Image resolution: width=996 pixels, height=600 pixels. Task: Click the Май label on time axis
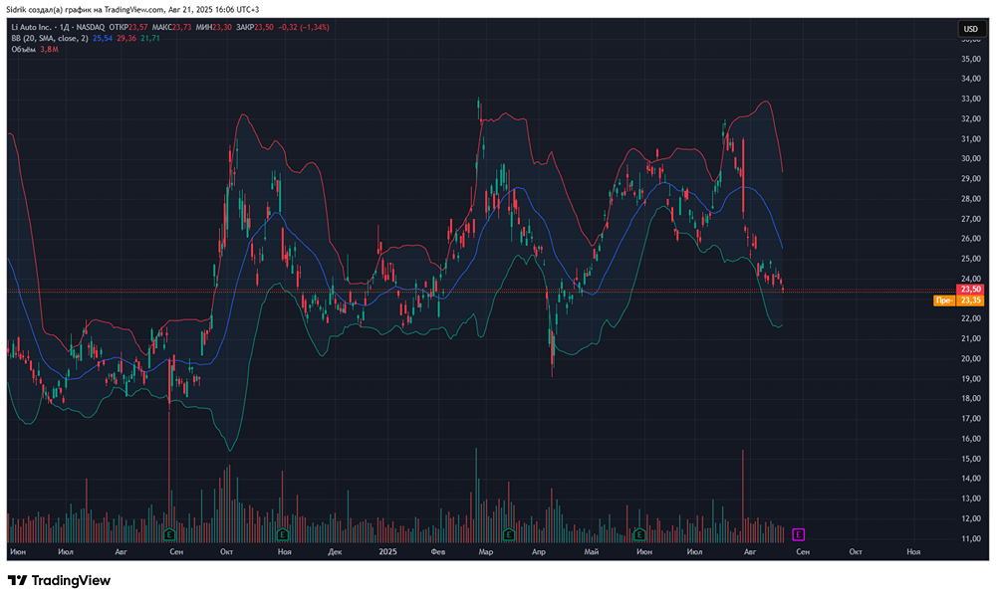592,552
